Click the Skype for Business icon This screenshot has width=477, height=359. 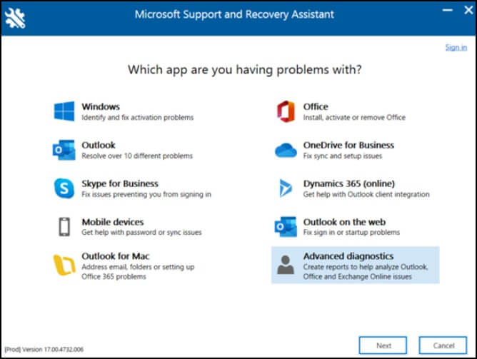coord(64,188)
